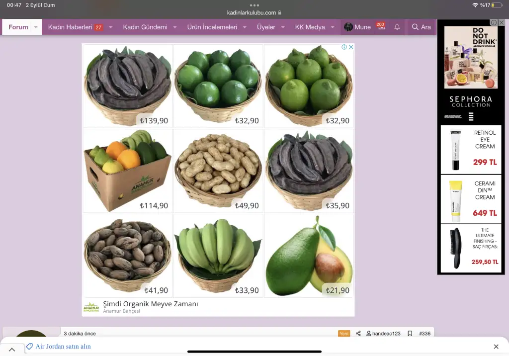Open the inbox icon with 200 badge

click(381, 26)
